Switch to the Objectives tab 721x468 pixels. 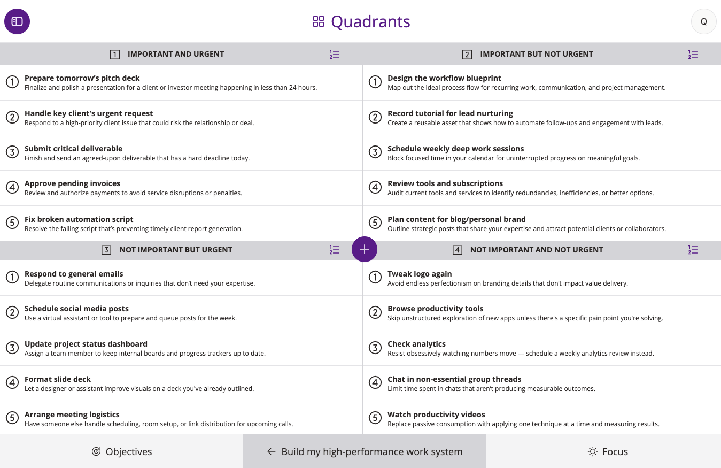point(121,451)
